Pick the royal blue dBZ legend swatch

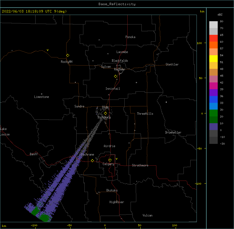pyautogui.click(x=213, y=99)
